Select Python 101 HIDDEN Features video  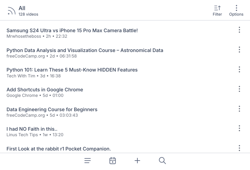coord(72,70)
